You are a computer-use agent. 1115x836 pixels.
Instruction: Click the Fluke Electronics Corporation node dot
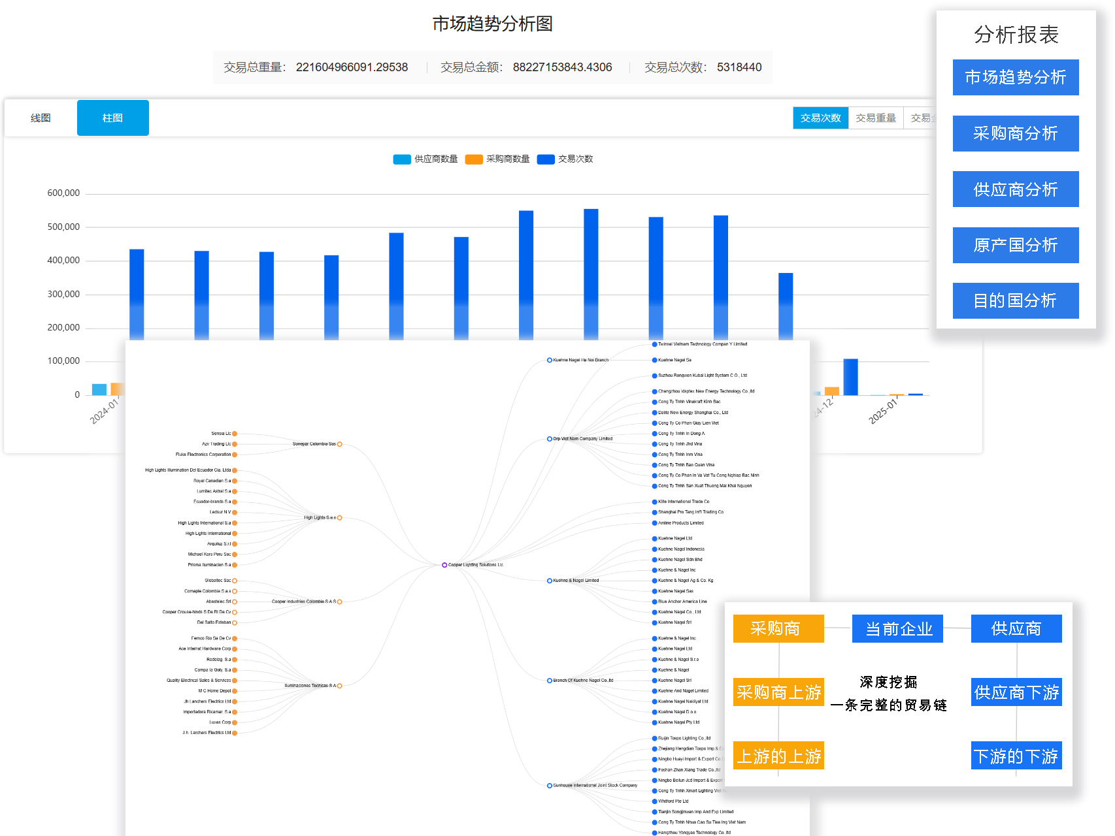point(235,455)
